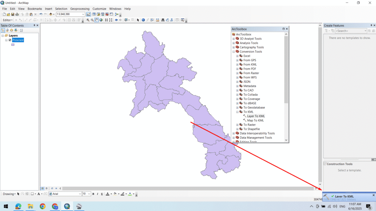Print the current map

(x=17, y=14)
